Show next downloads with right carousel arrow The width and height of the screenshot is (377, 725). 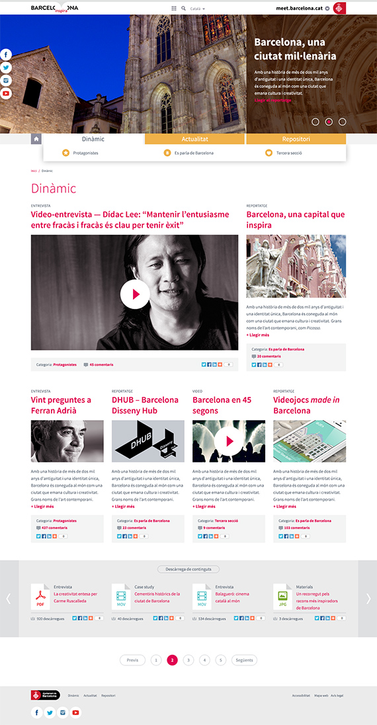pyautogui.click(x=368, y=599)
